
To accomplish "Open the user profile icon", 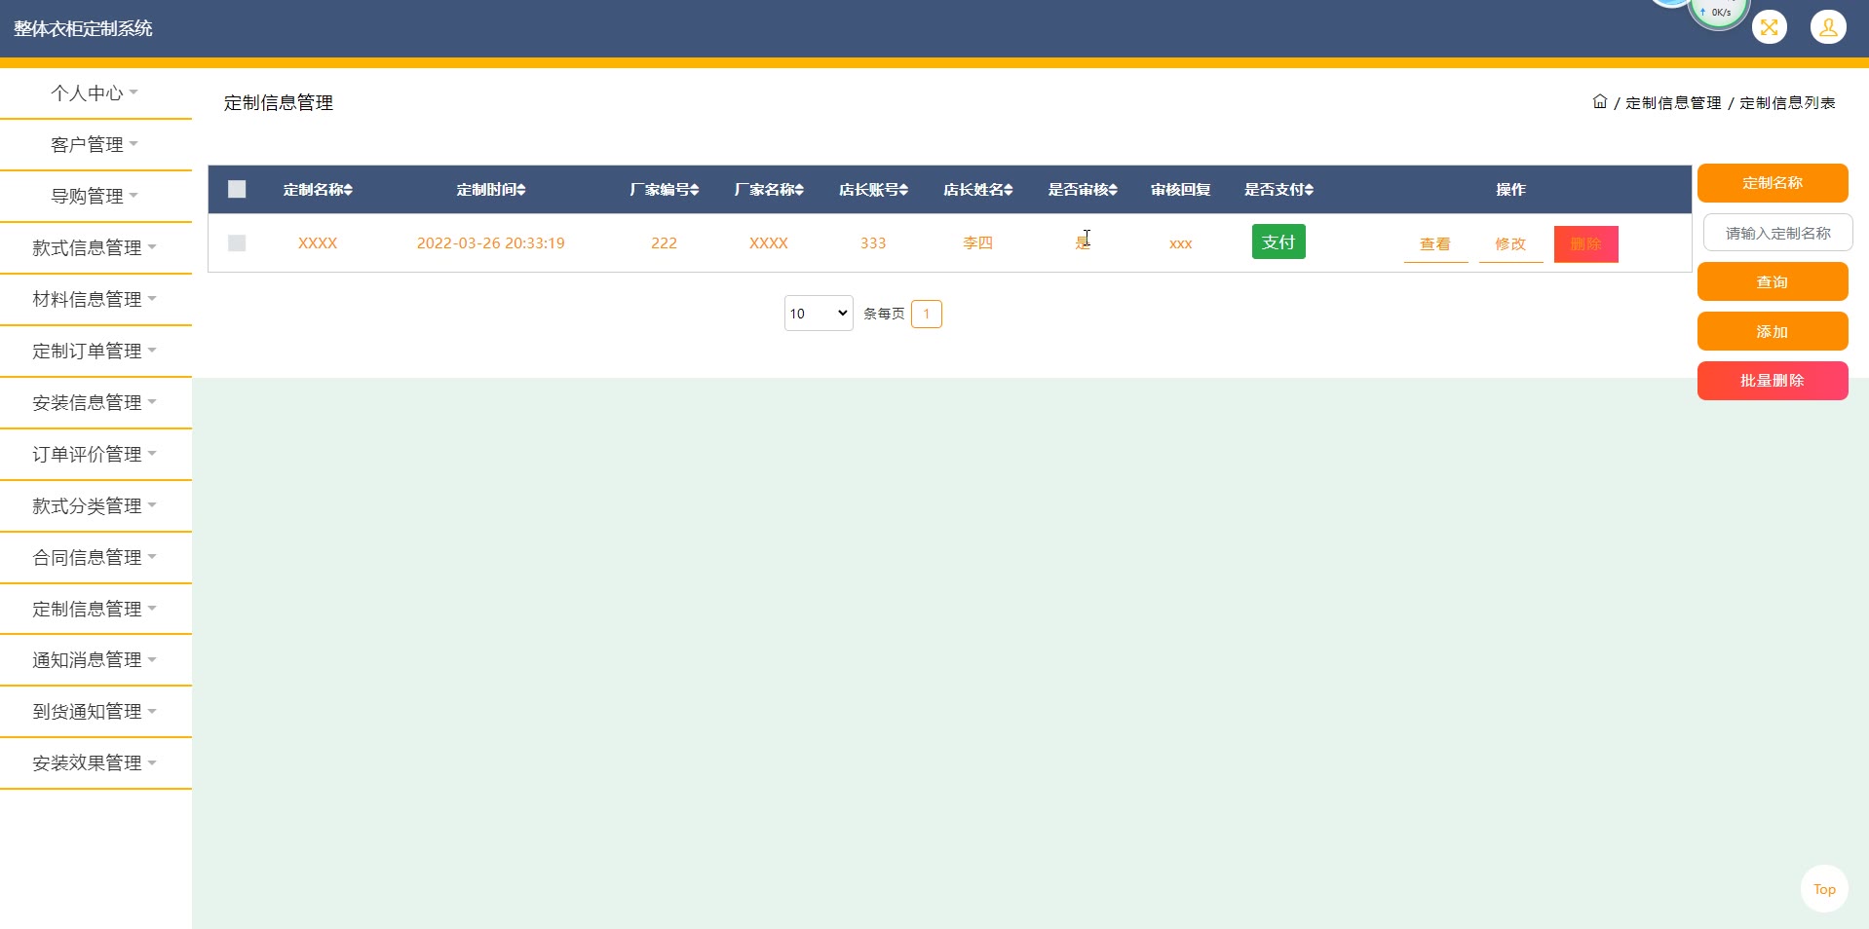I will point(1828,27).
